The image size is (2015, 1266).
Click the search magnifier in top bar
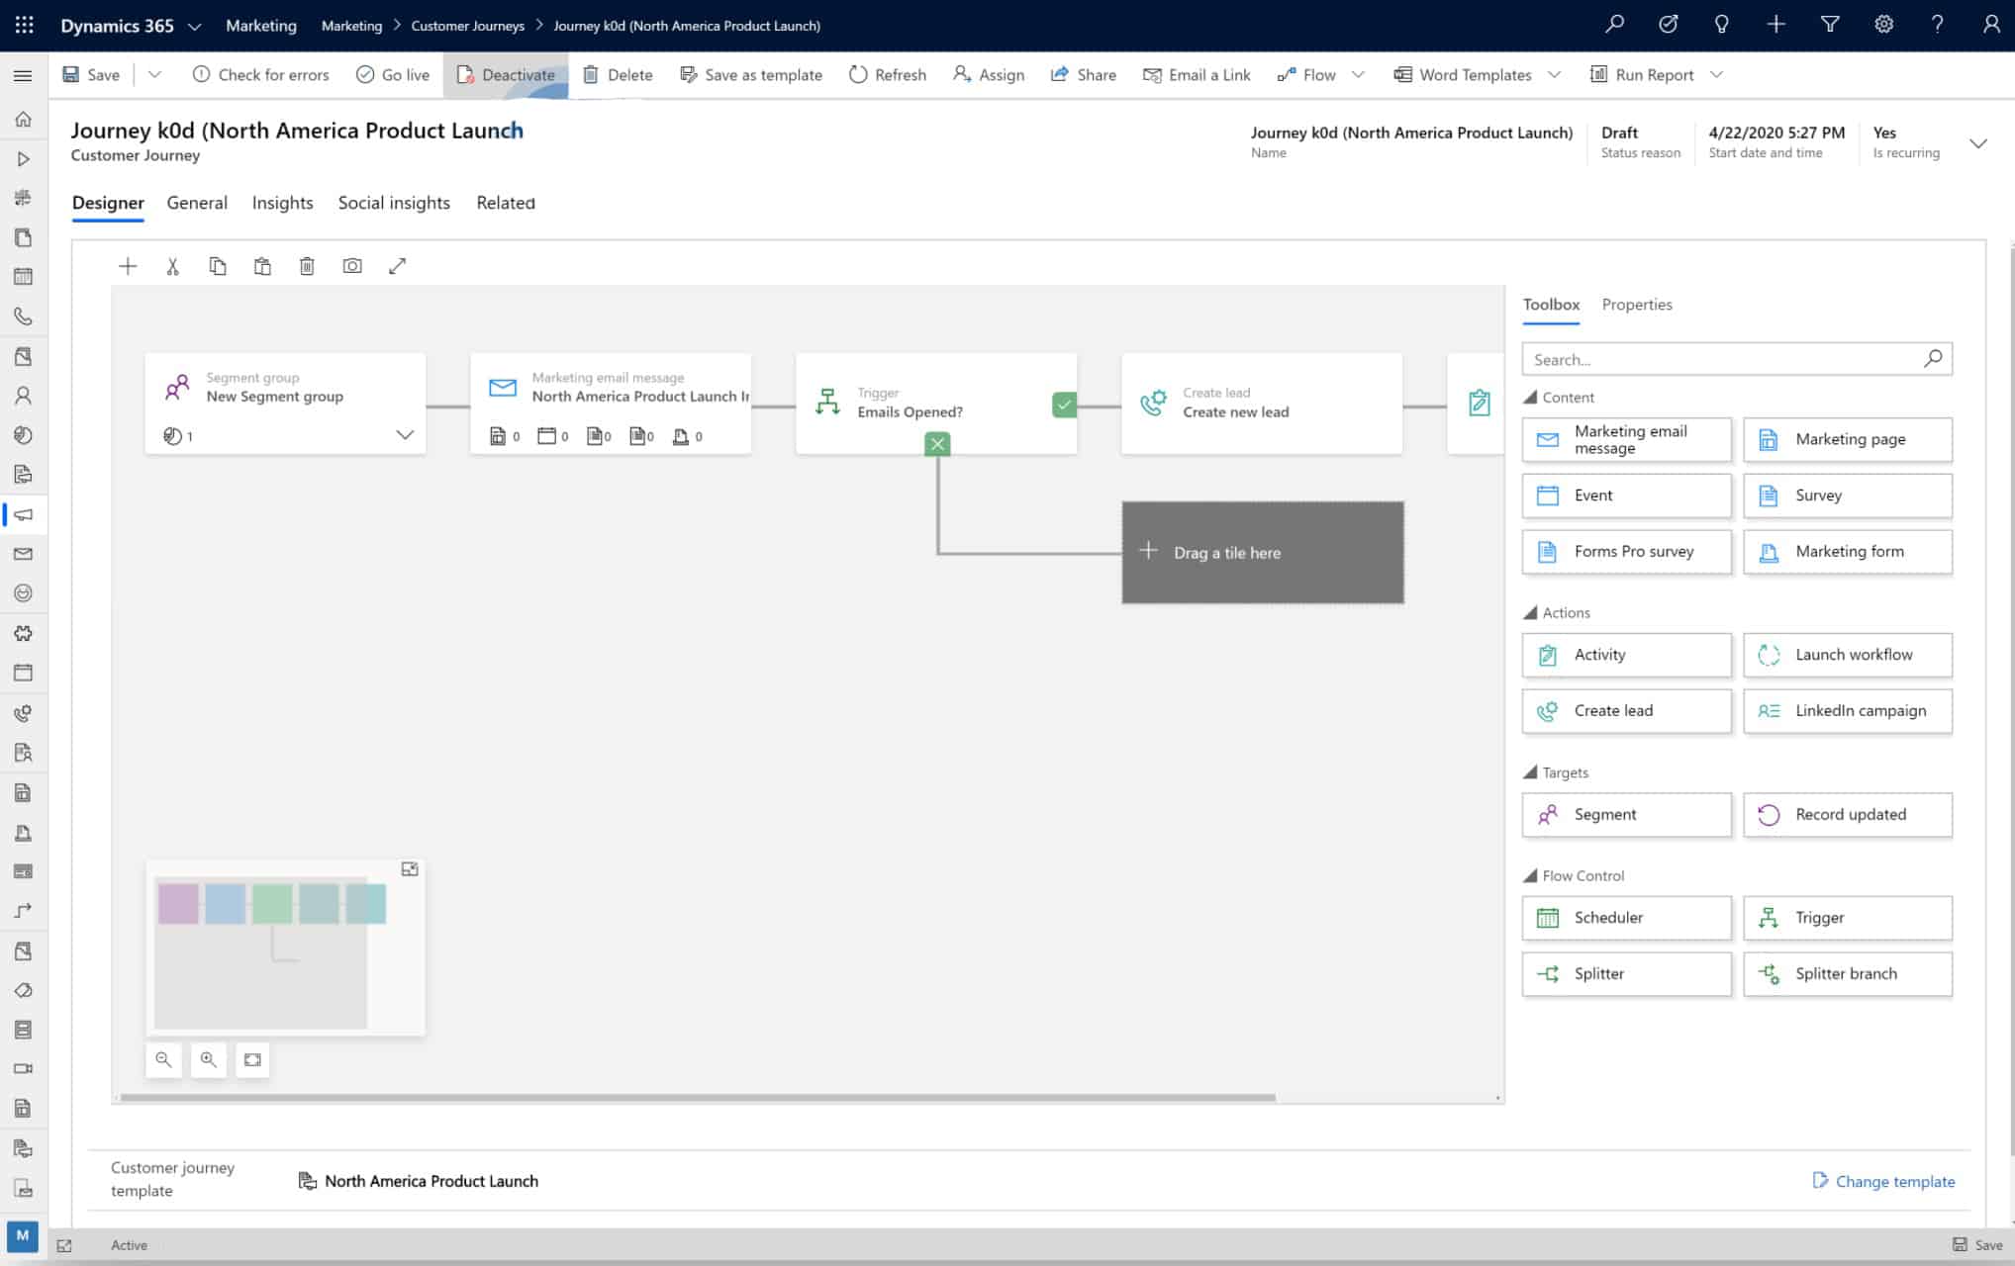click(1615, 25)
